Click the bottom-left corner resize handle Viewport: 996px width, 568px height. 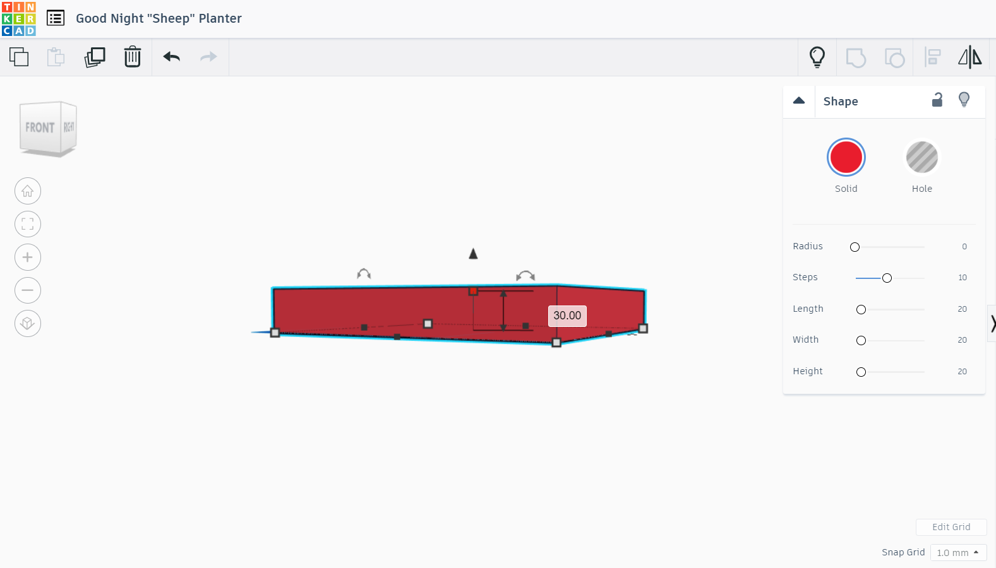pyautogui.click(x=275, y=333)
